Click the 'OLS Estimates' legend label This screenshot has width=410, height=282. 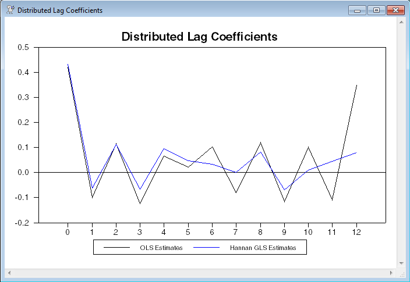tap(161, 248)
